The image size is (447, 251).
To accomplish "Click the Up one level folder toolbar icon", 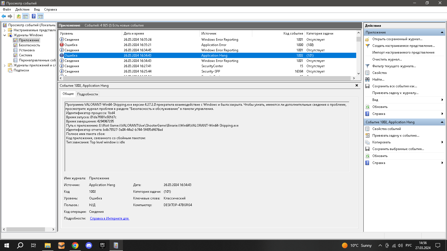I will (19, 16).
